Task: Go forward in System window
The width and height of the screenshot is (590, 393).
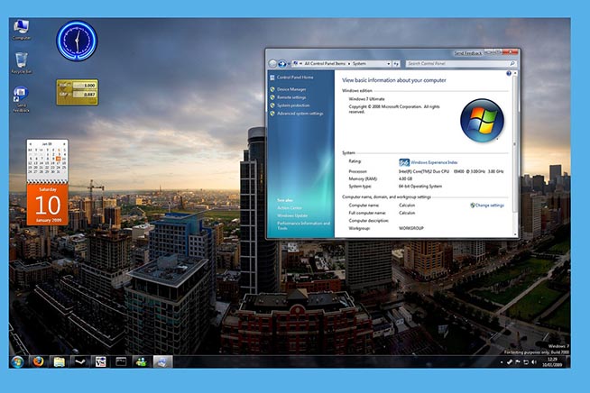Action: point(281,64)
